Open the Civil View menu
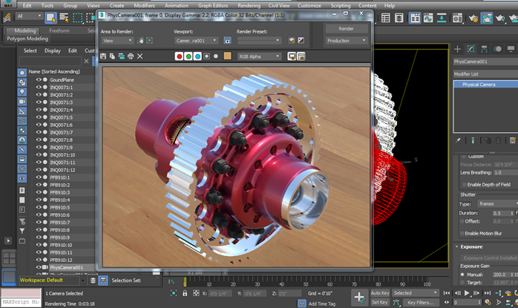This screenshot has height=308, width=518. (x=279, y=6)
